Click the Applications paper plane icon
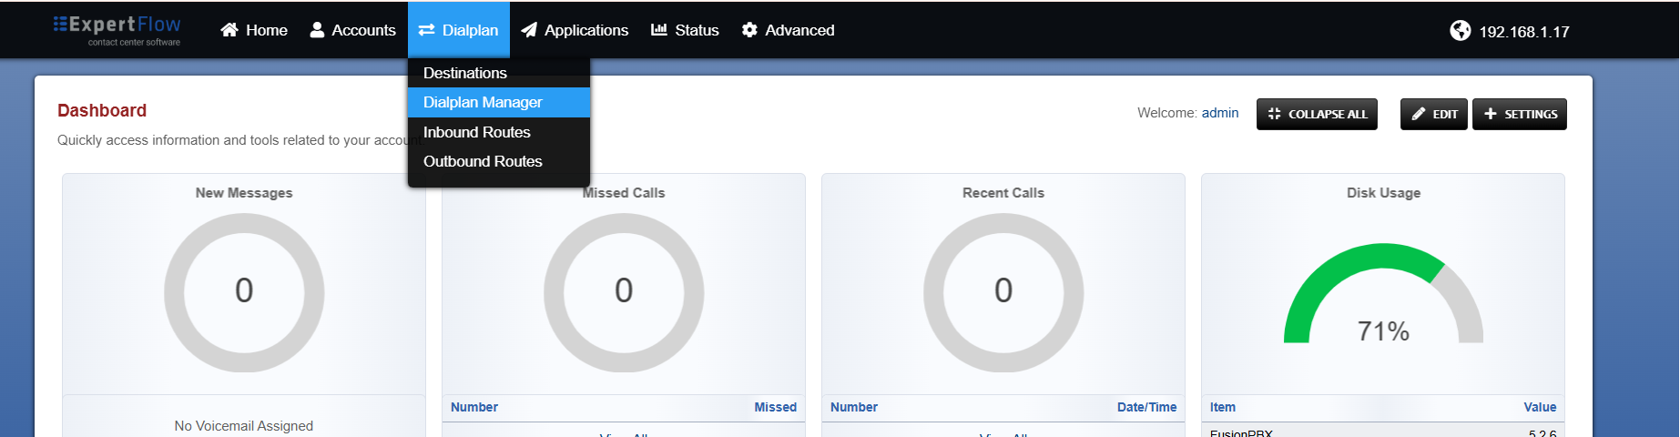The image size is (1680, 437). pos(529,30)
